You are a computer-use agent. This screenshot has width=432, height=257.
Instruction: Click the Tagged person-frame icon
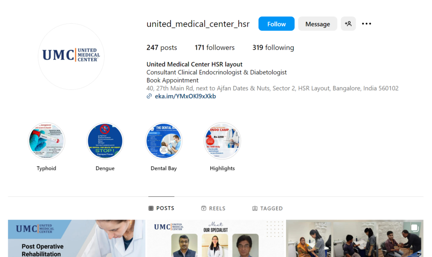(x=255, y=208)
